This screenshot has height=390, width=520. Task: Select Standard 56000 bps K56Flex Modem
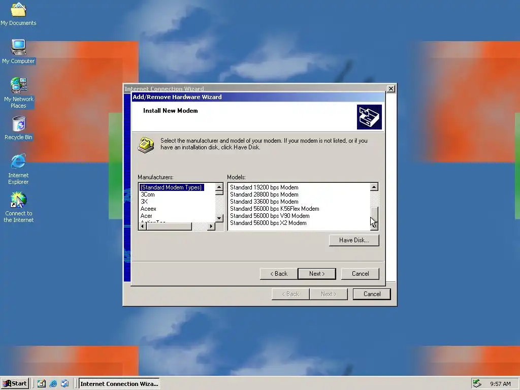[275, 209]
